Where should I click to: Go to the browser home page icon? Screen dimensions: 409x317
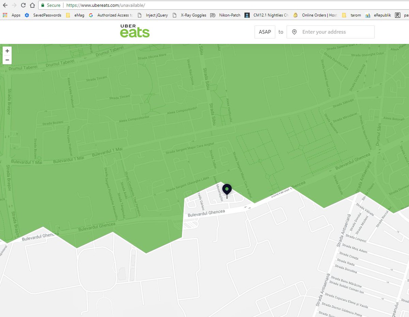pos(32,5)
